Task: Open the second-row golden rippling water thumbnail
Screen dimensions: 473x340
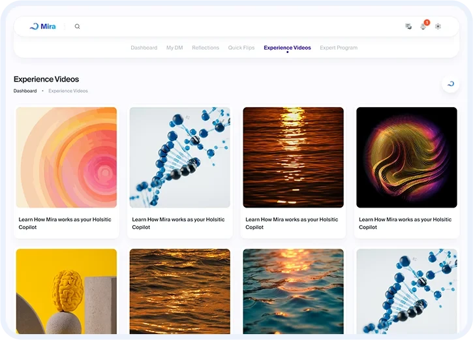Action: 180,292
